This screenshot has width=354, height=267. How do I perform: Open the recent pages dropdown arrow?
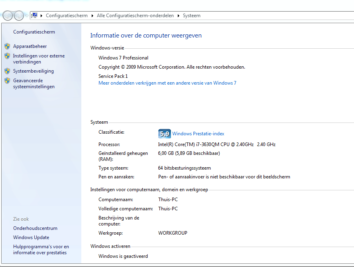pos(27,16)
